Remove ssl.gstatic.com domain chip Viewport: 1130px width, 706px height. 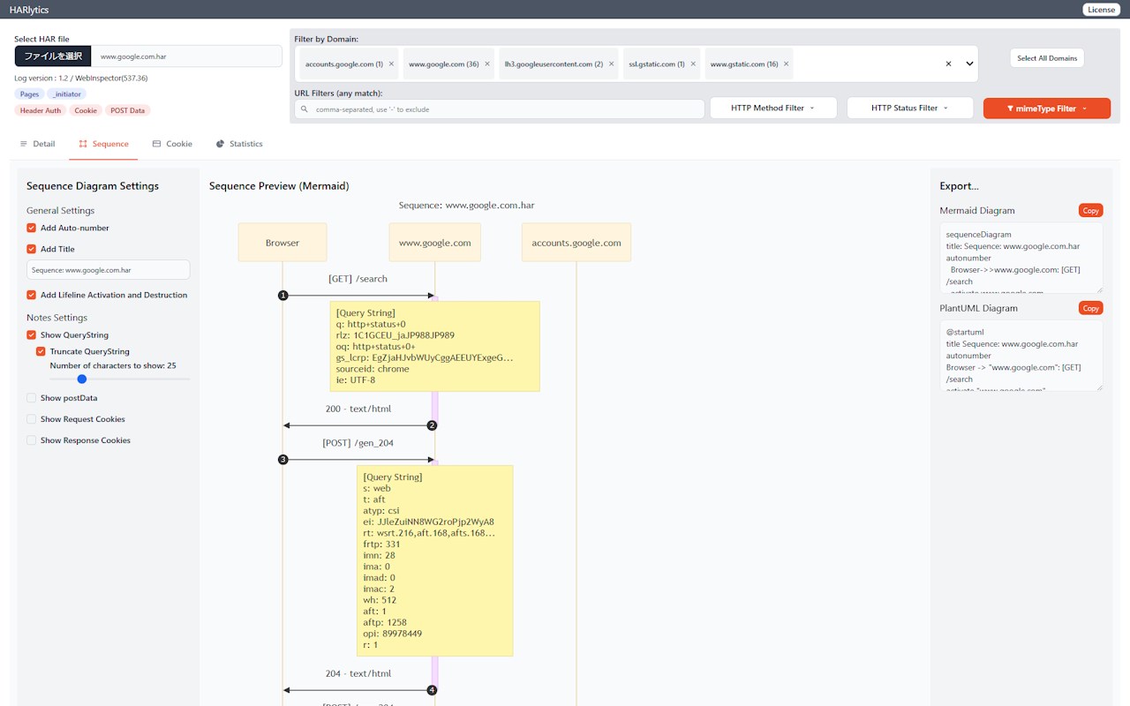pyautogui.click(x=693, y=64)
